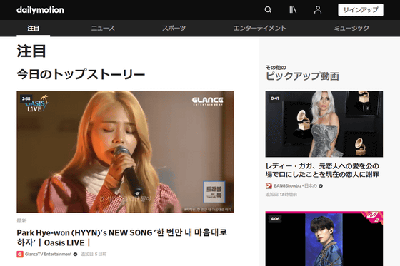Click the 追加日: 5 日前 timestamp text
Screen dimensions: 400x266
point(94,255)
